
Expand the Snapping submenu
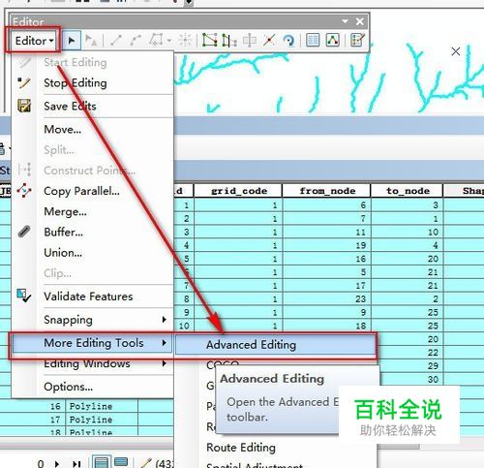tap(92, 320)
